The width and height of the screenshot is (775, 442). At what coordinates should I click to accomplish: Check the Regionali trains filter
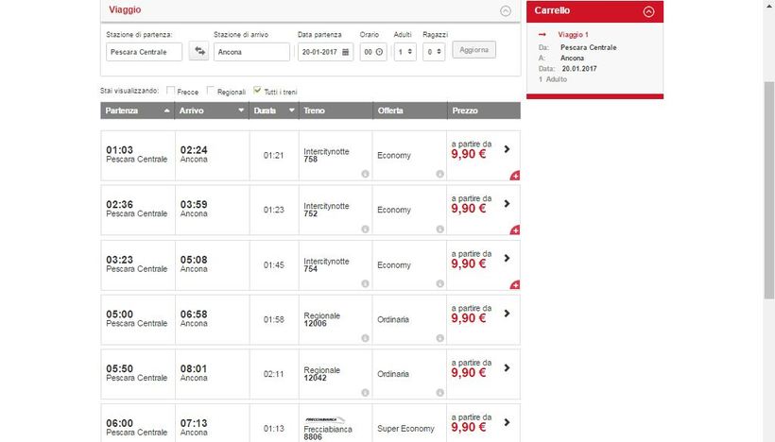coord(211,92)
